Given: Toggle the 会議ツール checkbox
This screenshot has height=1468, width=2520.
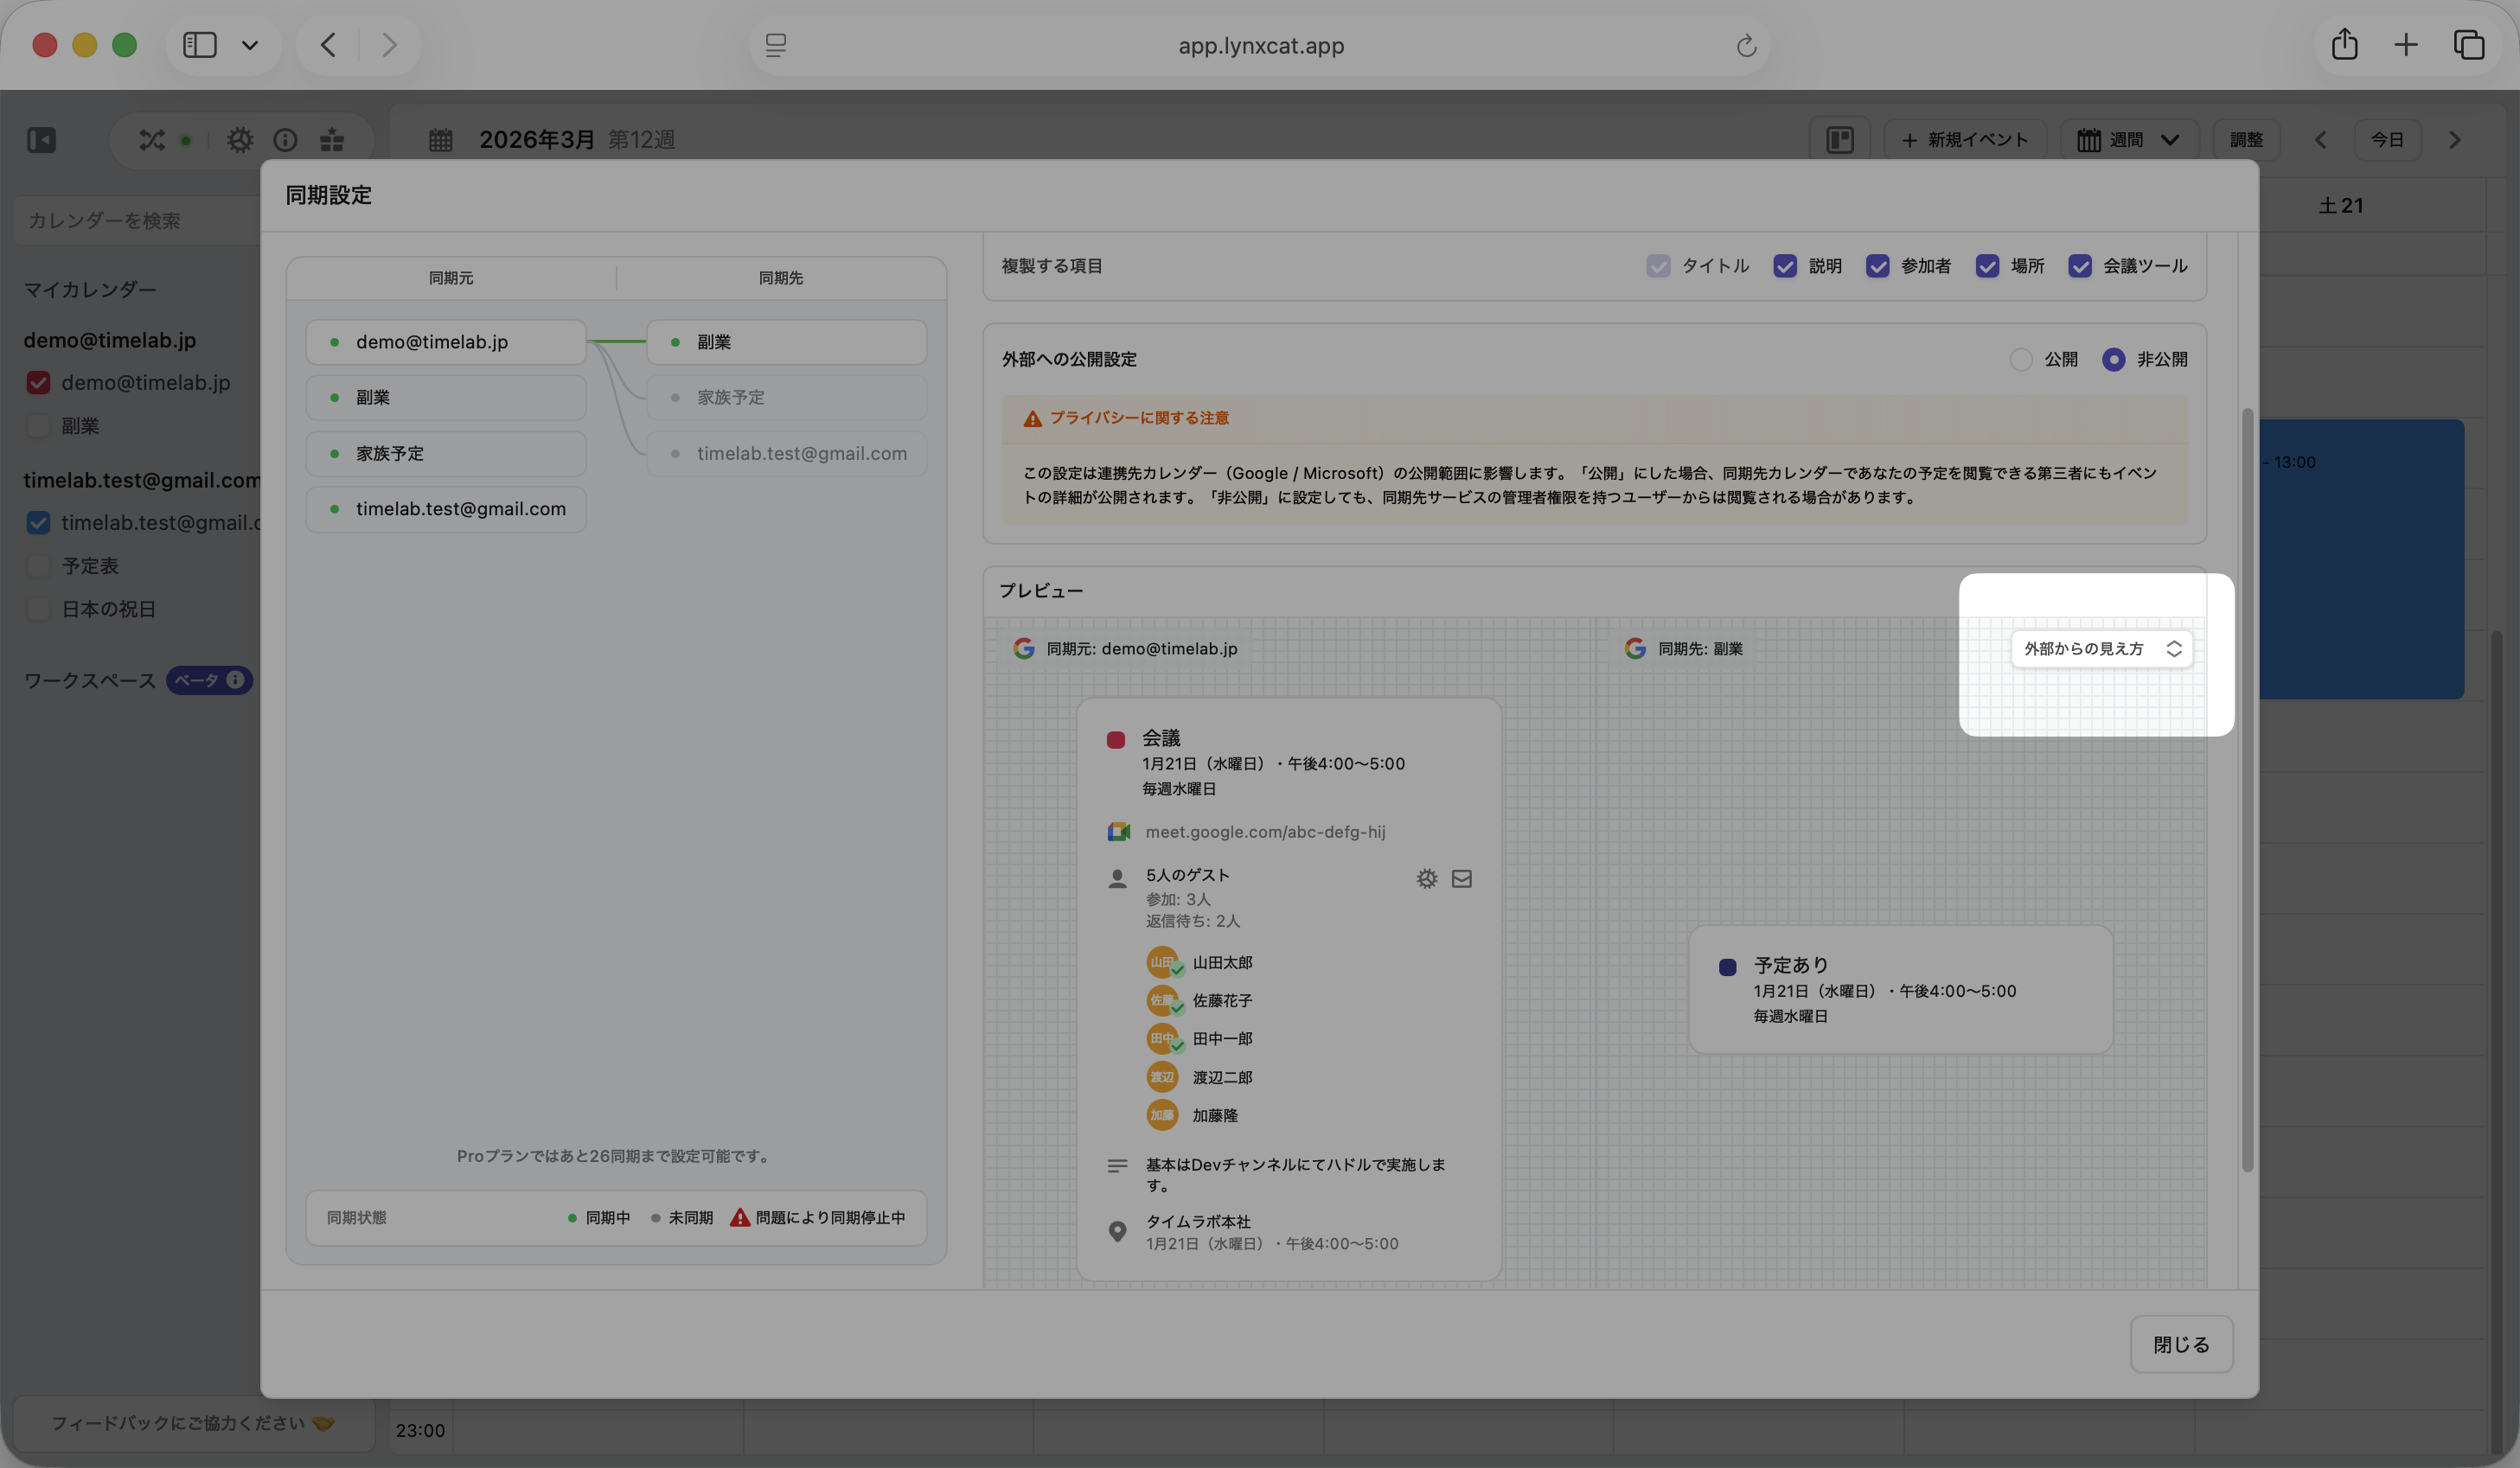Looking at the screenshot, I should (2080, 266).
